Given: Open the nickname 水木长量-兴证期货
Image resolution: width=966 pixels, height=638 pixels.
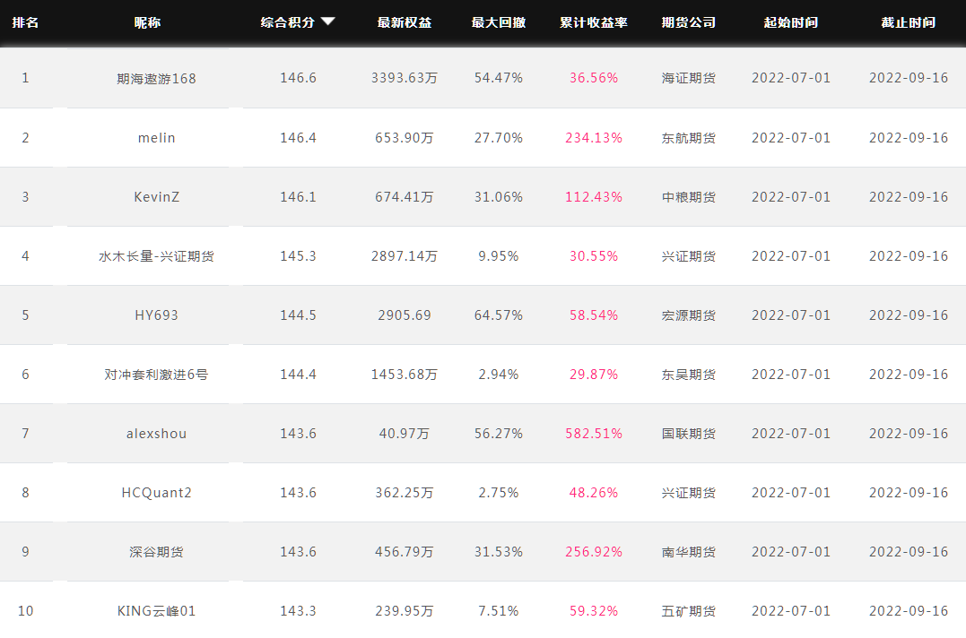Looking at the screenshot, I should [156, 256].
